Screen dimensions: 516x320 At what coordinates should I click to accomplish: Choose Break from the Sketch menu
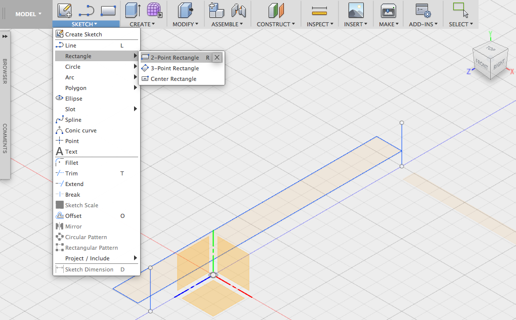pyautogui.click(x=97, y=194)
